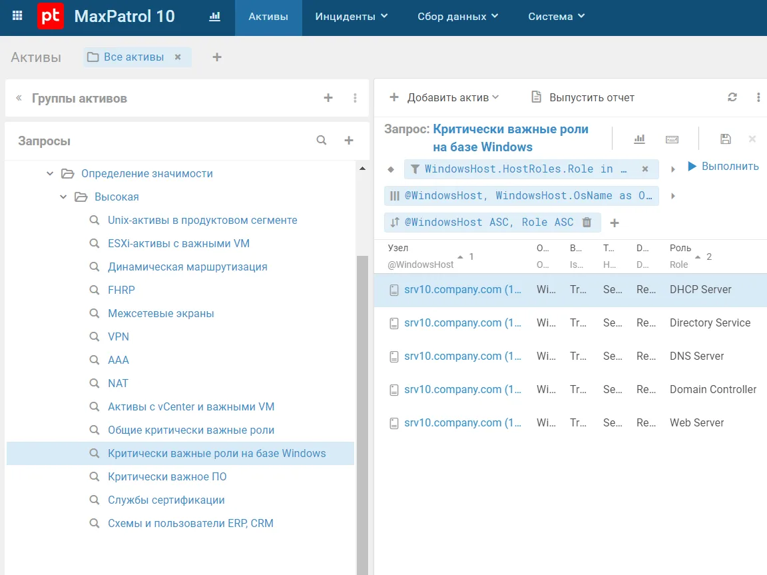Open Службы сертификации query
This screenshot has height=575, width=767.
click(x=166, y=500)
